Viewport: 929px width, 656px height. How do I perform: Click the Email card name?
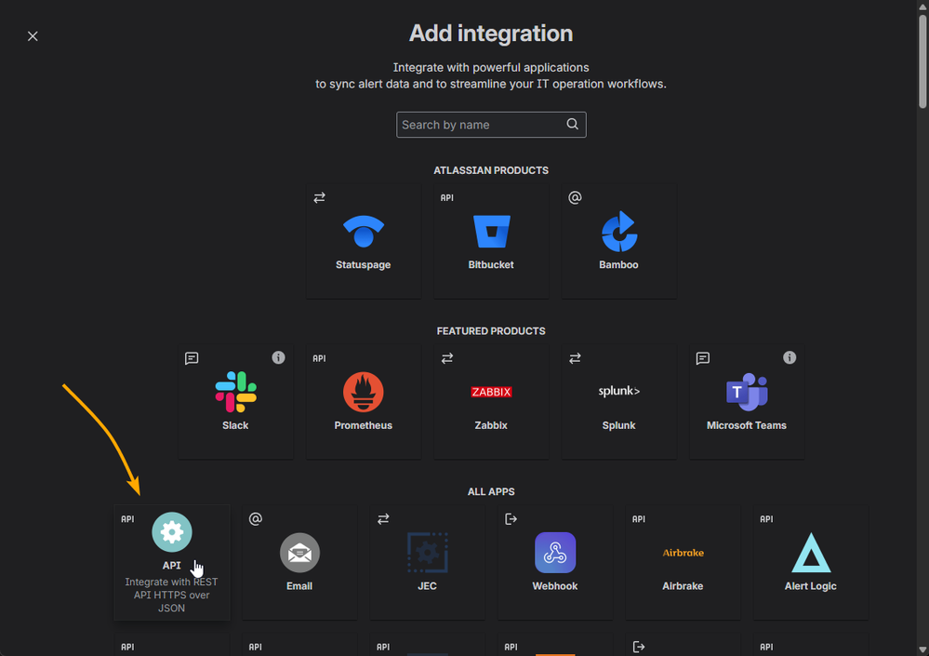pyautogui.click(x=299, y=586)
